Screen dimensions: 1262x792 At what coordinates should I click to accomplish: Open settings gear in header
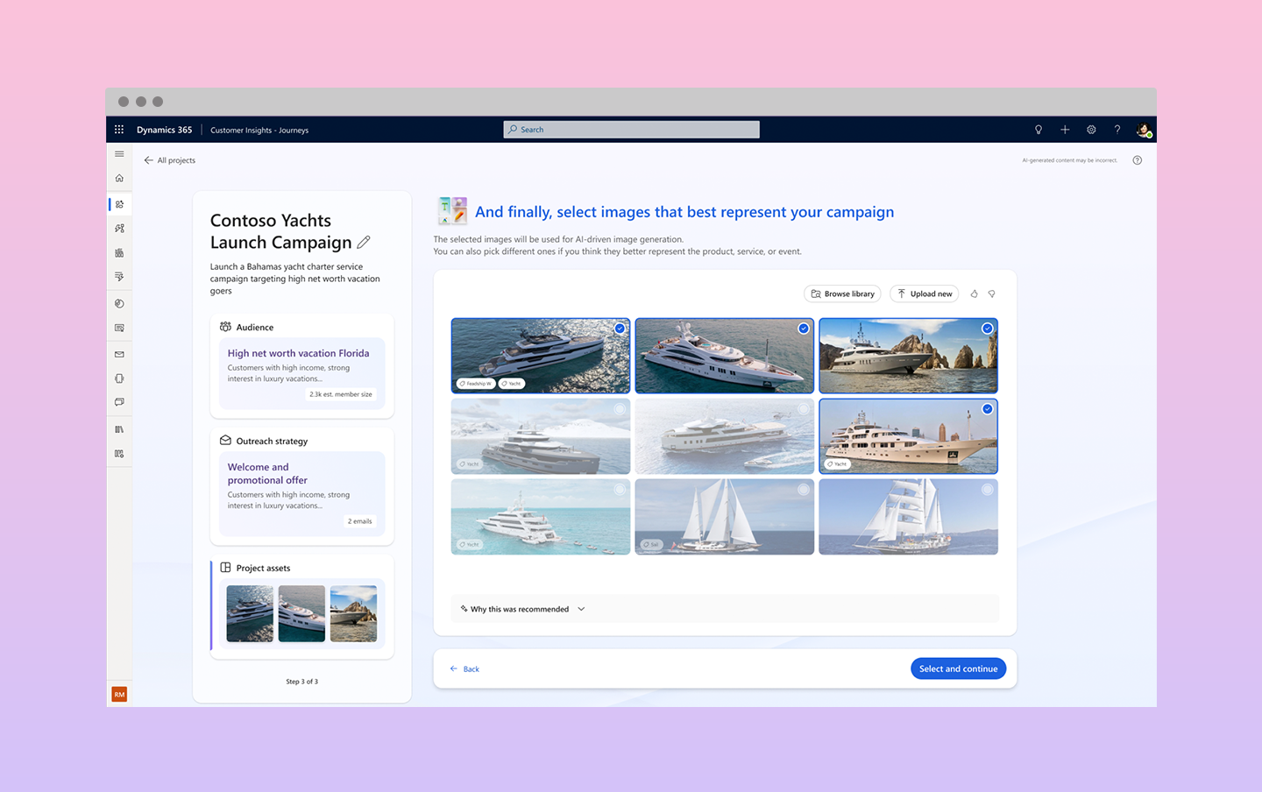[1091, 130]
